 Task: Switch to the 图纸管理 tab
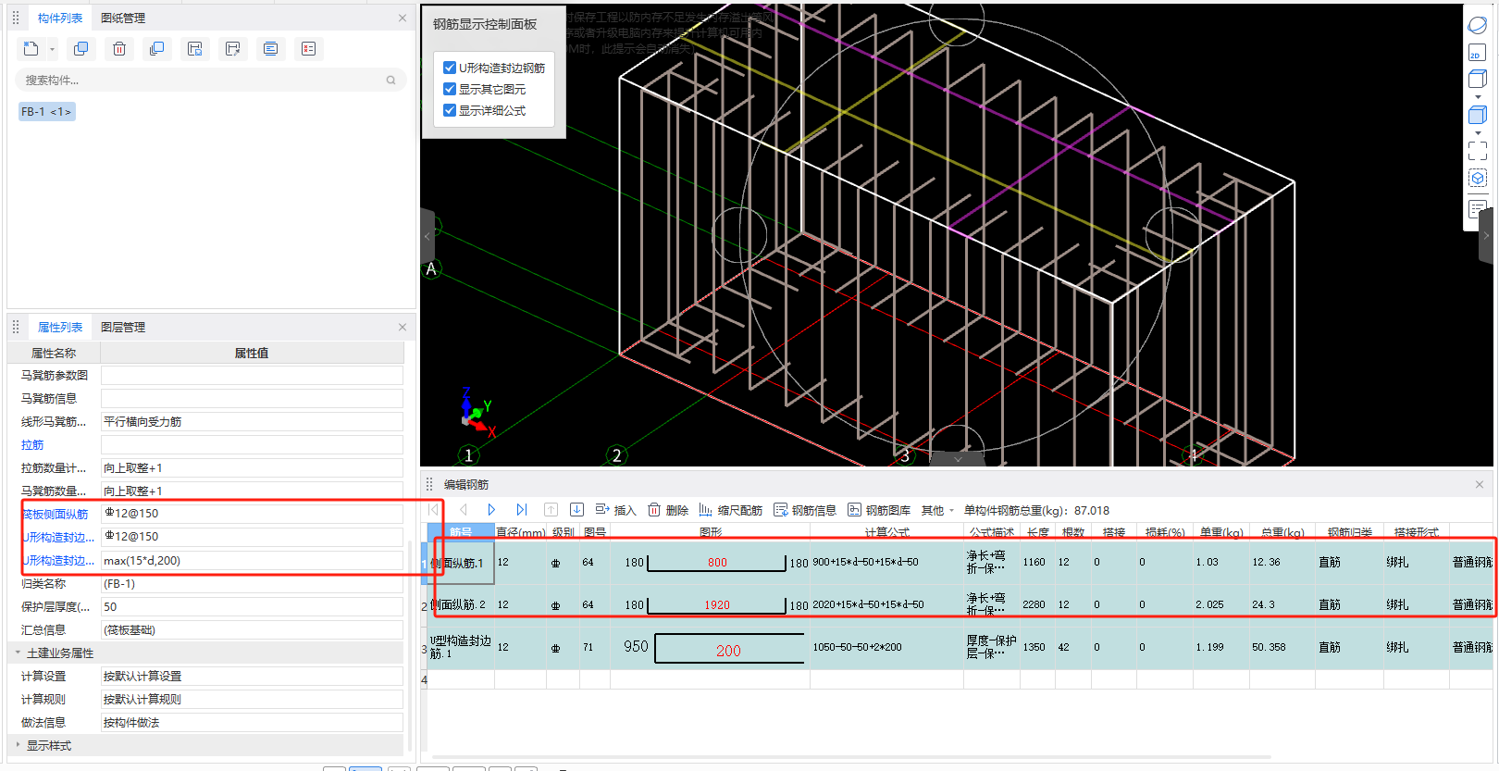[x=123, y=18]
